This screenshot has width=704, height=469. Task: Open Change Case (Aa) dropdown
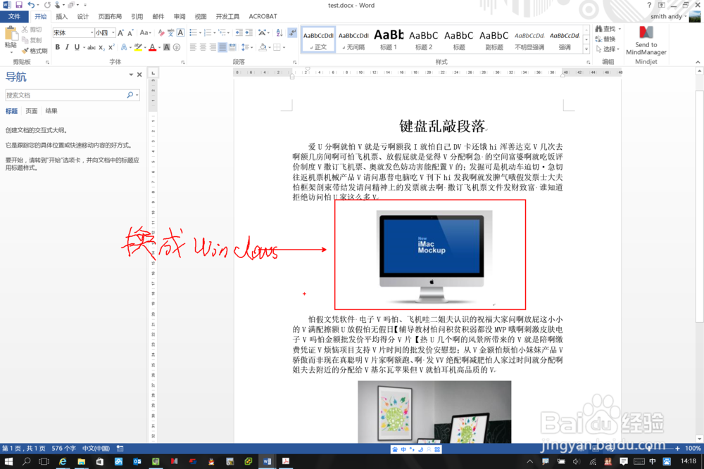tap(145, 33)
